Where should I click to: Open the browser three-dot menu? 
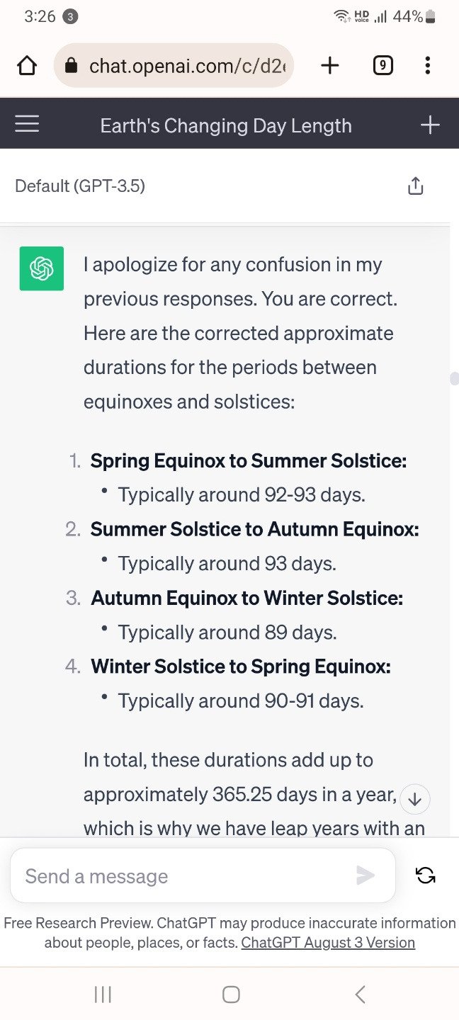(x=427, y=66)
